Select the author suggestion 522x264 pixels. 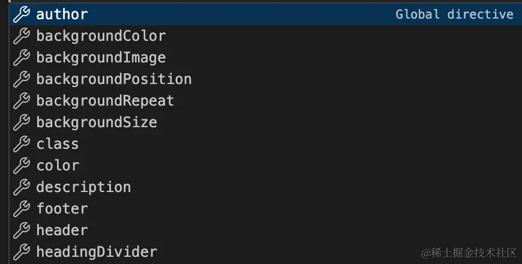tap(62, 14)
